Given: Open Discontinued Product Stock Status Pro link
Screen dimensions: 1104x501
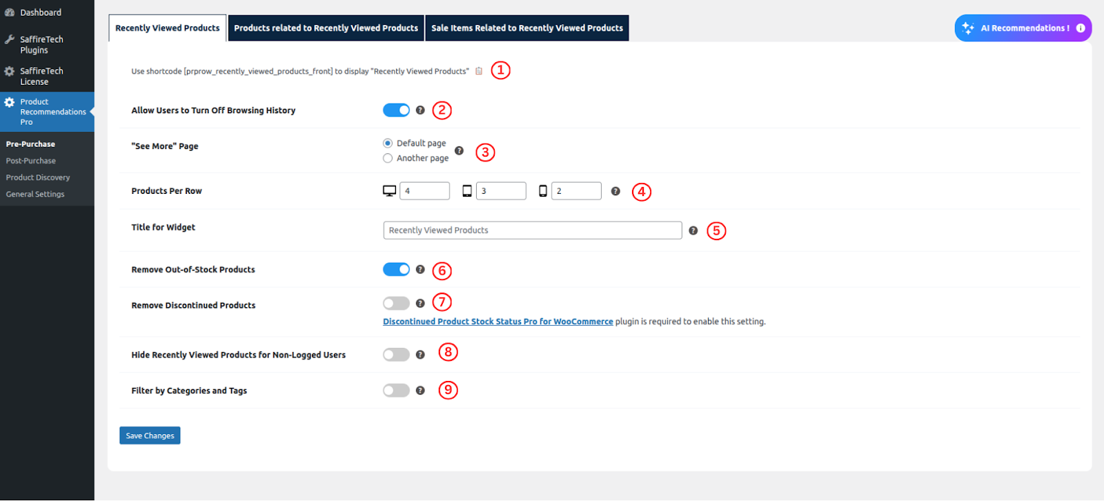Looking at the screenshot, I should (497, 322).
